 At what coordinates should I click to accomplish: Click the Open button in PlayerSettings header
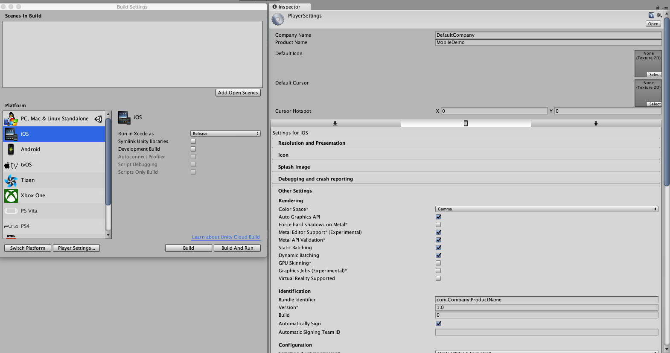(653, 24)
